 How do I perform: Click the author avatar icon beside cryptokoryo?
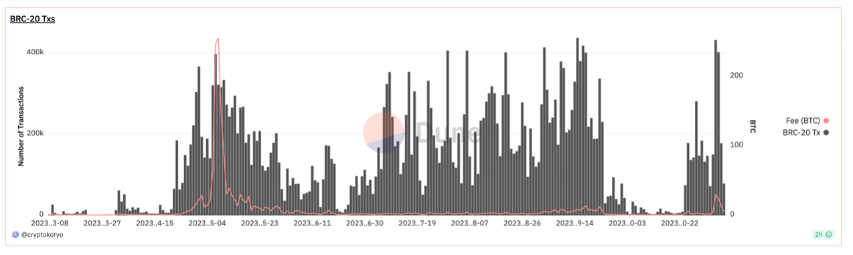tap(15, 235)
